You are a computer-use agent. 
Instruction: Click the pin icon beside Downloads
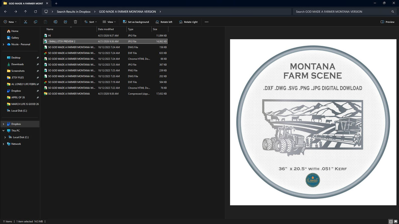click(38, 64)
